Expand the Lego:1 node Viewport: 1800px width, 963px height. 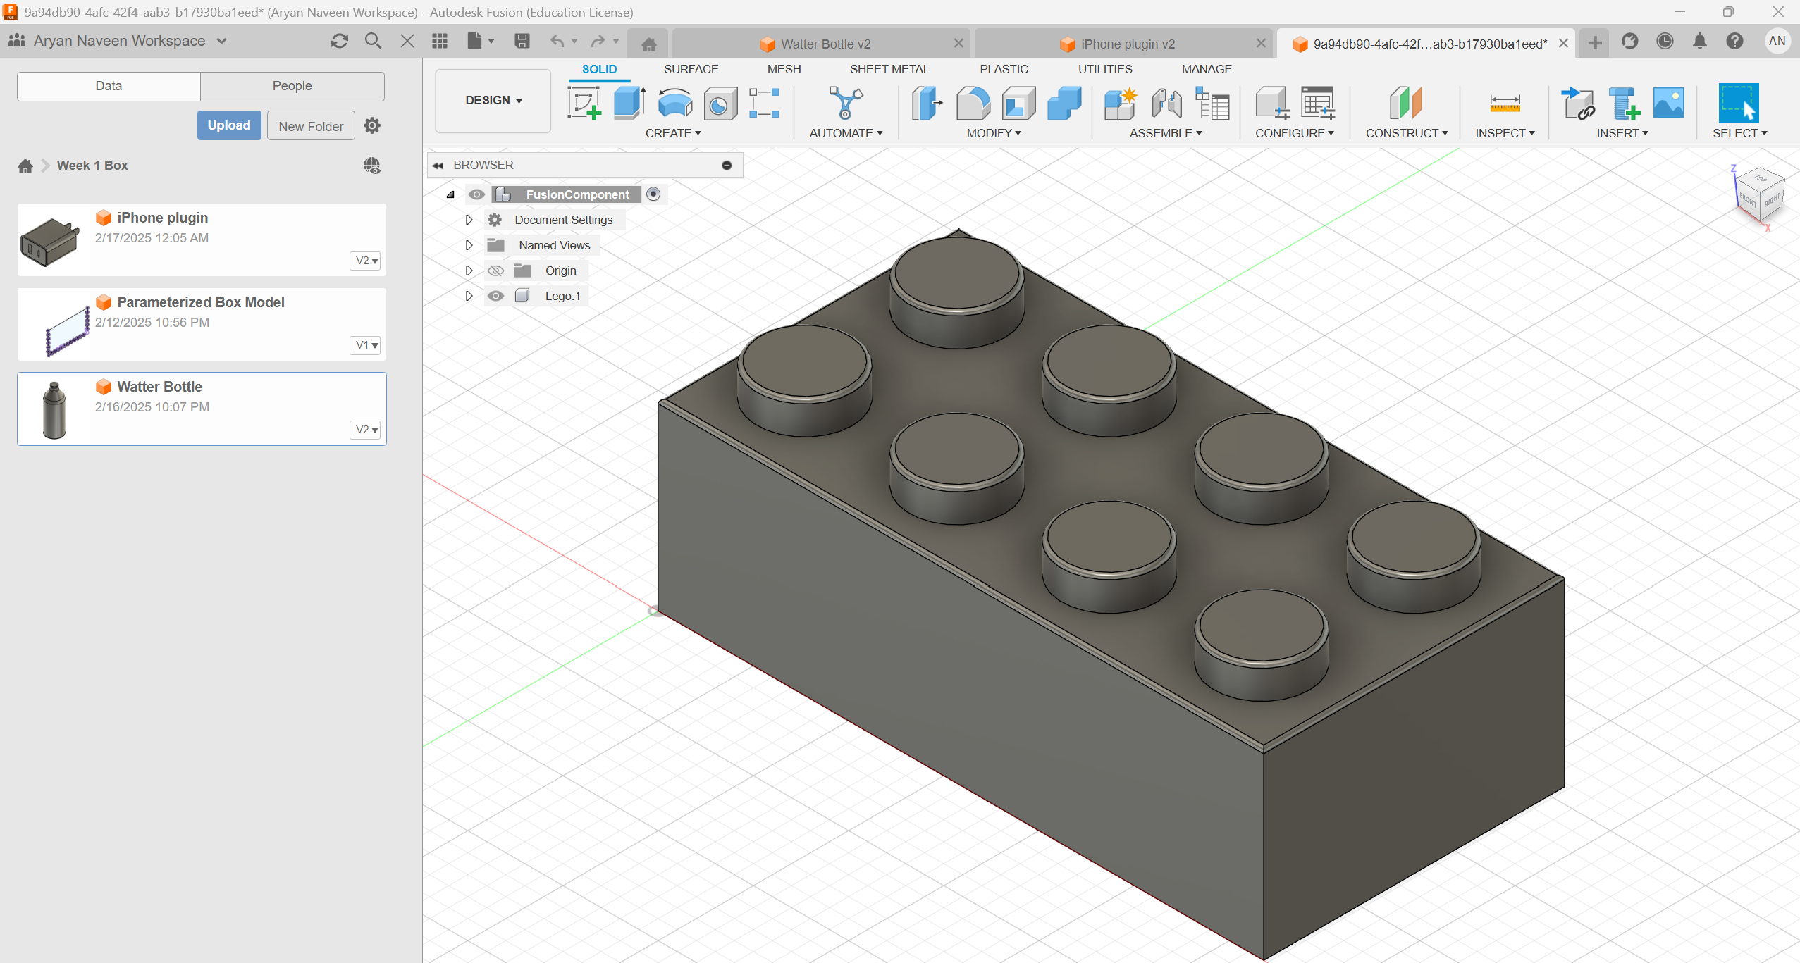click(469, 296)
